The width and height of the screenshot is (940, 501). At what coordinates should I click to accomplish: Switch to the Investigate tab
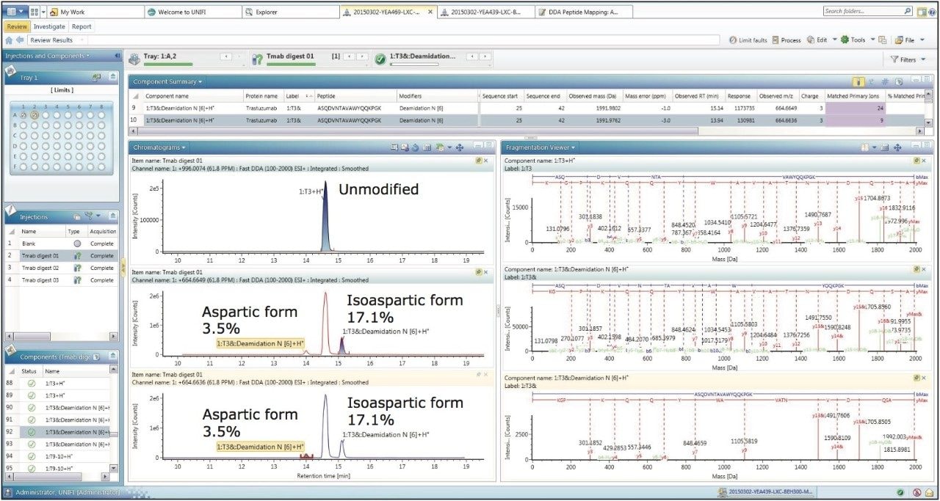click(48, 26)
